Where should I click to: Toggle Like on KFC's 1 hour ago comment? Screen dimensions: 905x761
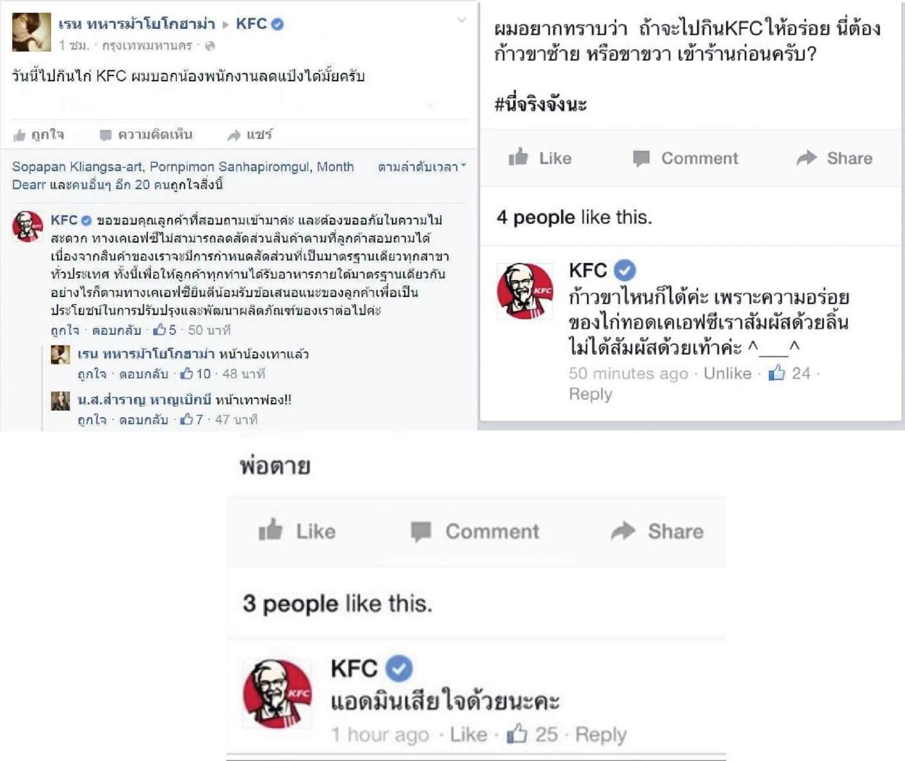tap(468, 734)
